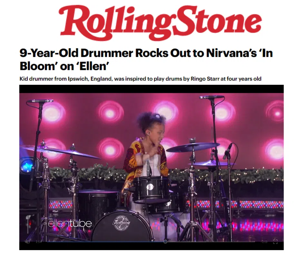
Task: Click the -2:13 remaining time label
Action: 264,242
